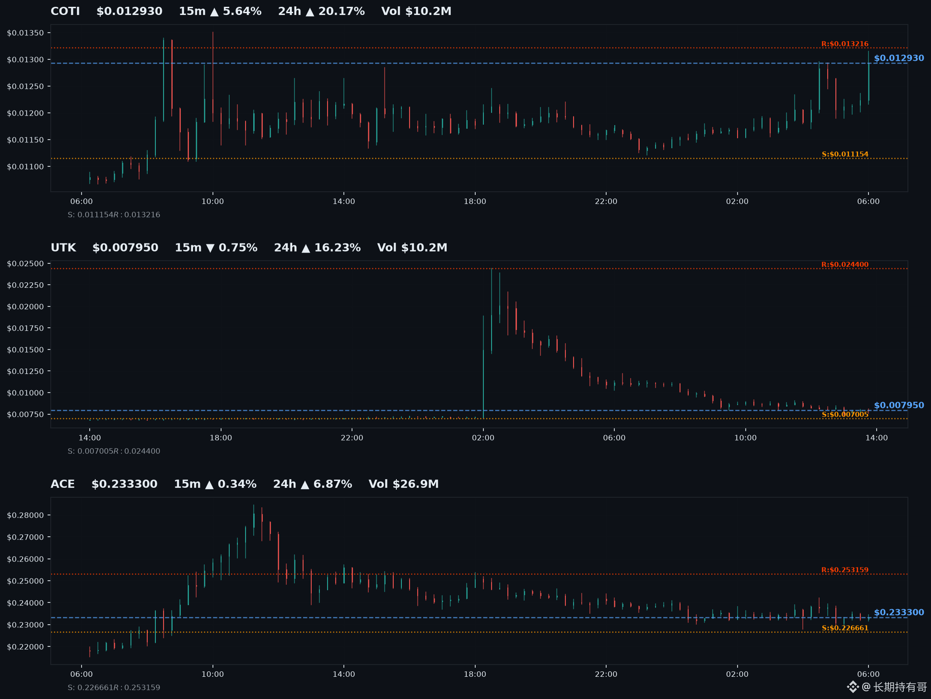Click the COTI ticker symbol title
Viewport: 931px width, 699px height.
(x=65, y=11)
